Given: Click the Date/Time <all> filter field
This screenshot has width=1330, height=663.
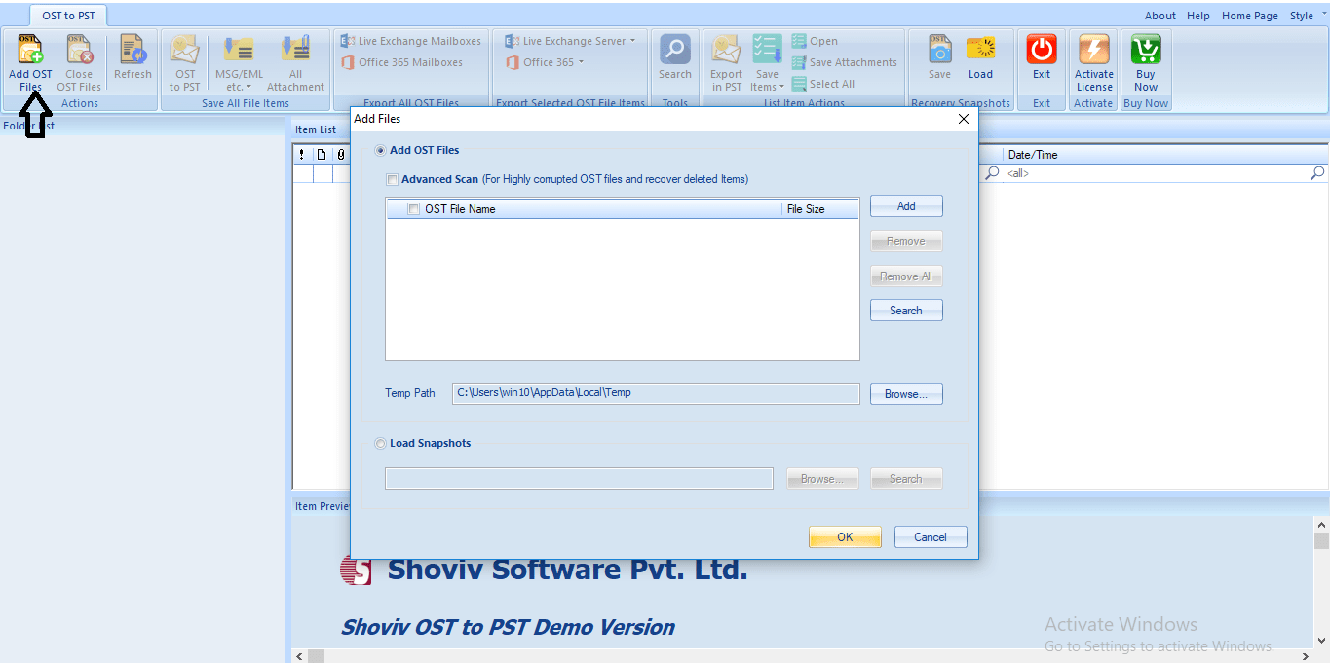Looking at the screenshot, I should pyautogui.click(x=1155, y=173).
